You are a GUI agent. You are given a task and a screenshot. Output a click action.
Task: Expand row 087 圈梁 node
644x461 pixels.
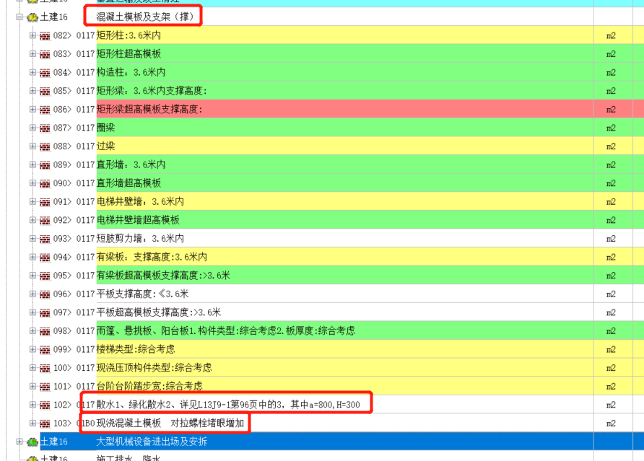(x=33, y=128)
